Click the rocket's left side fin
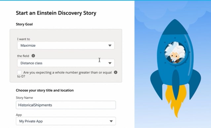 (x=157, y=84)
